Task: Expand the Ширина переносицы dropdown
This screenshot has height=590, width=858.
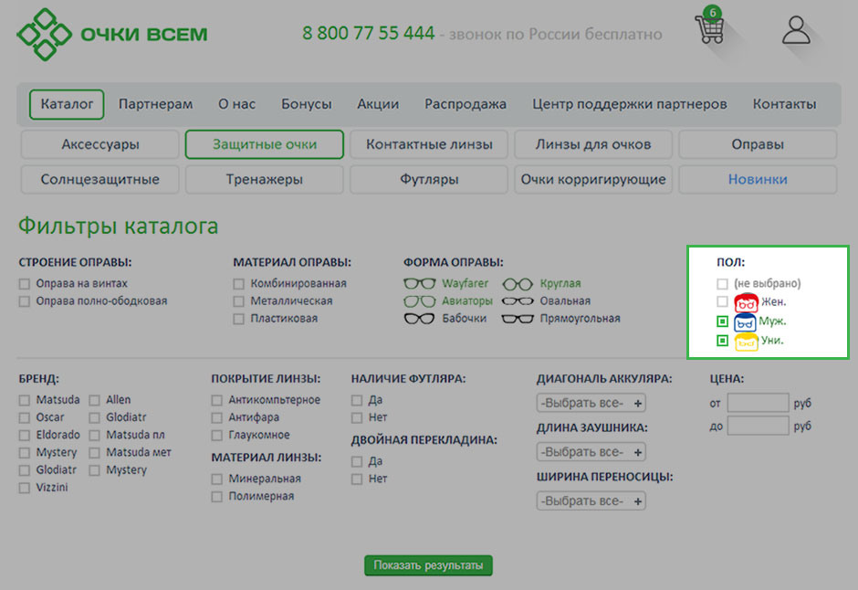Action: tap(591, 501)
